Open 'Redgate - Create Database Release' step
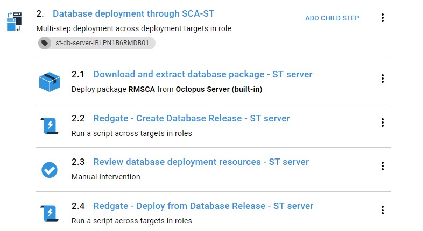The width and height of the screenshot is (423, 231). (192, 119)
